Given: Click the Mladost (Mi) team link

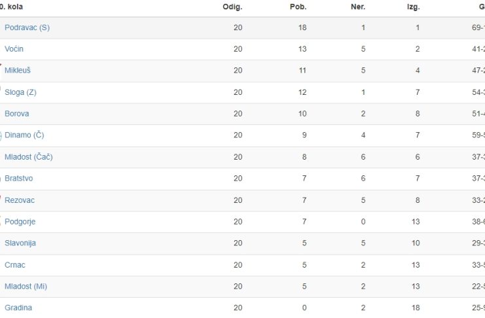Looking at the screenshot, I should (26, 286).
